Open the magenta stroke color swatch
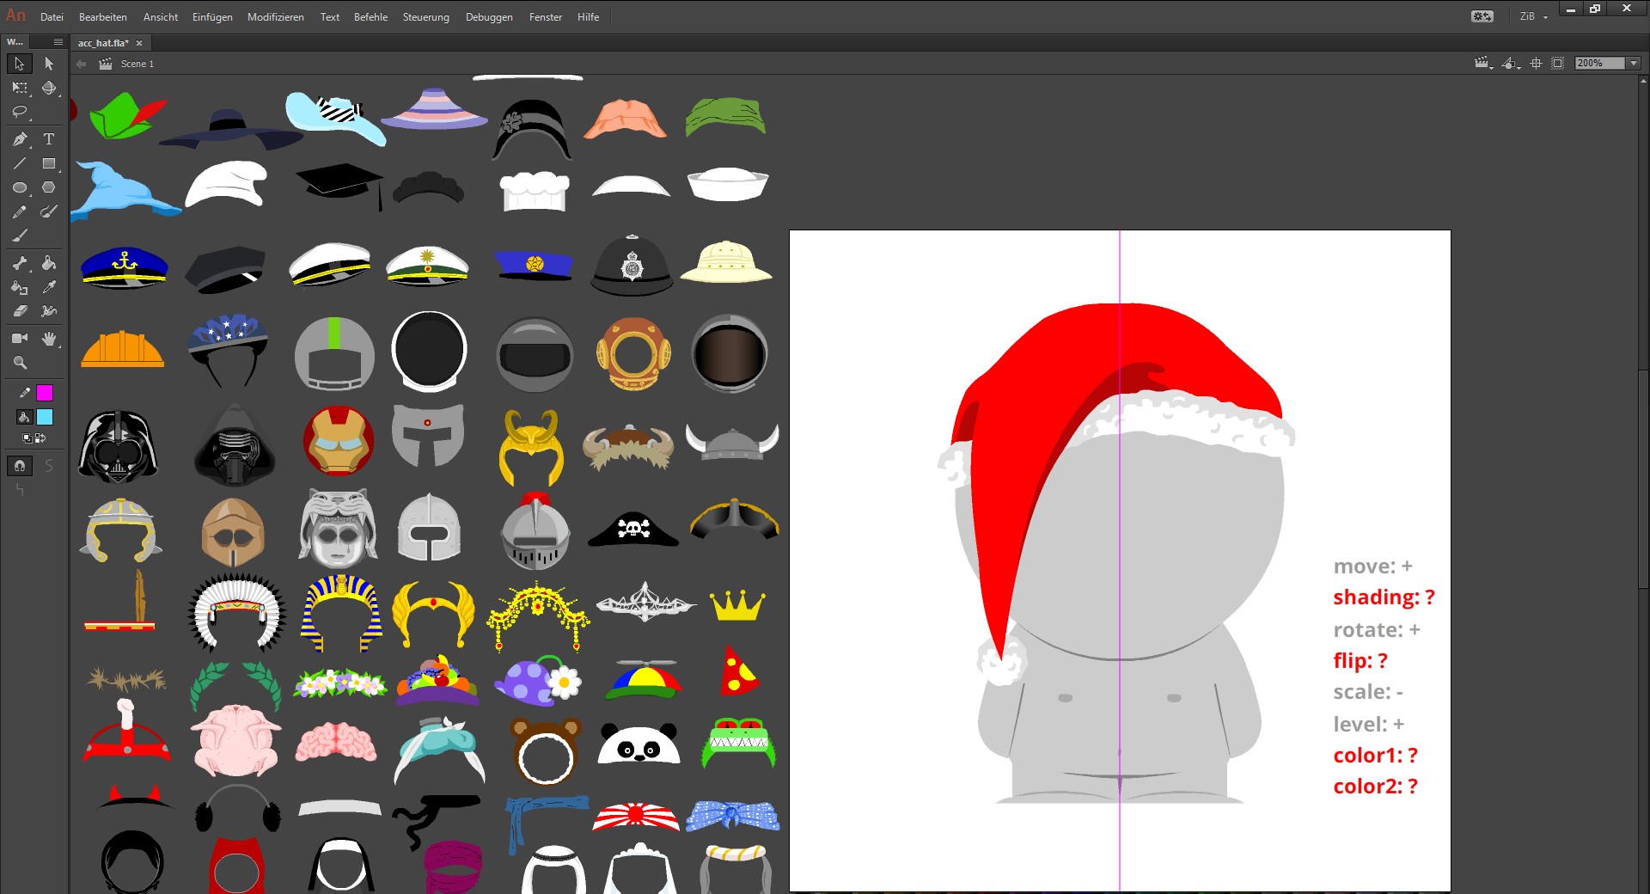The image size is (1650, 894). pos(45,393)
